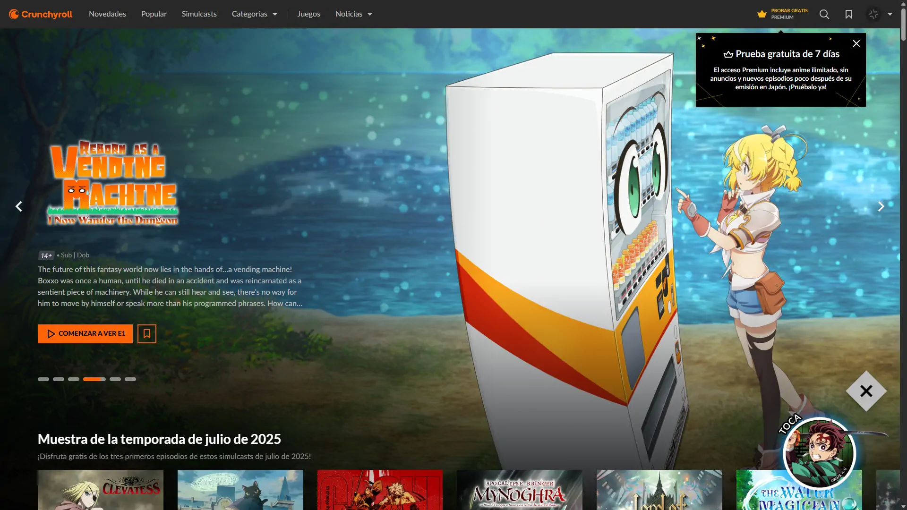Select the second carousel indicator
The image size is (907, 510).
point(59,379)
